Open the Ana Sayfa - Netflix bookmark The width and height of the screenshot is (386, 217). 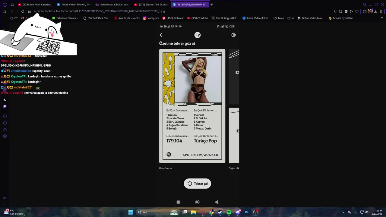(x=127, y=18)
